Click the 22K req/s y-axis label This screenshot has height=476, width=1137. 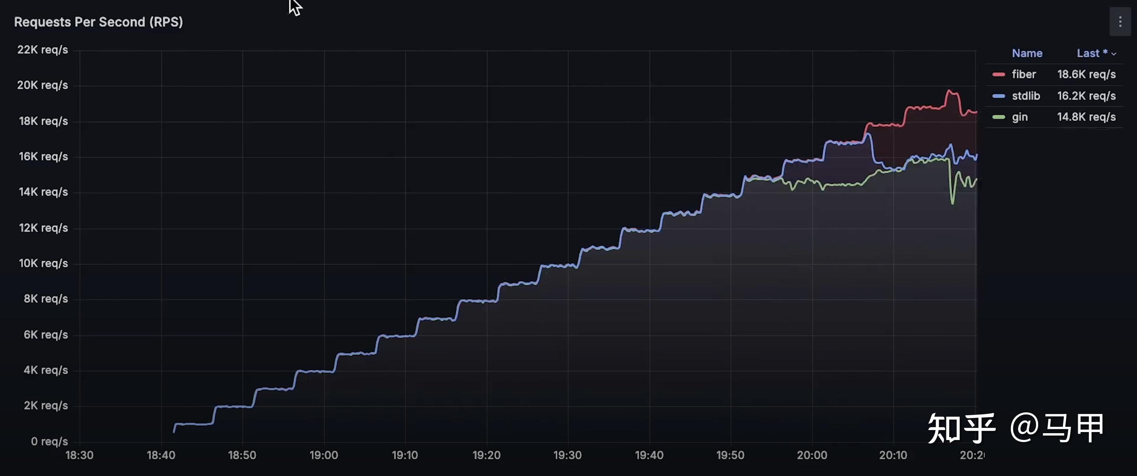tap(42, 50)
